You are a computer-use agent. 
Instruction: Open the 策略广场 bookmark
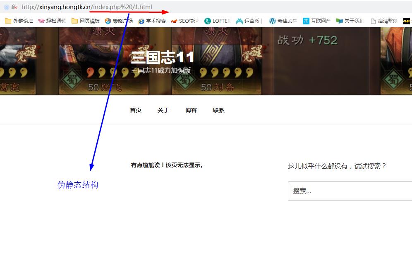tap(119, 21)
